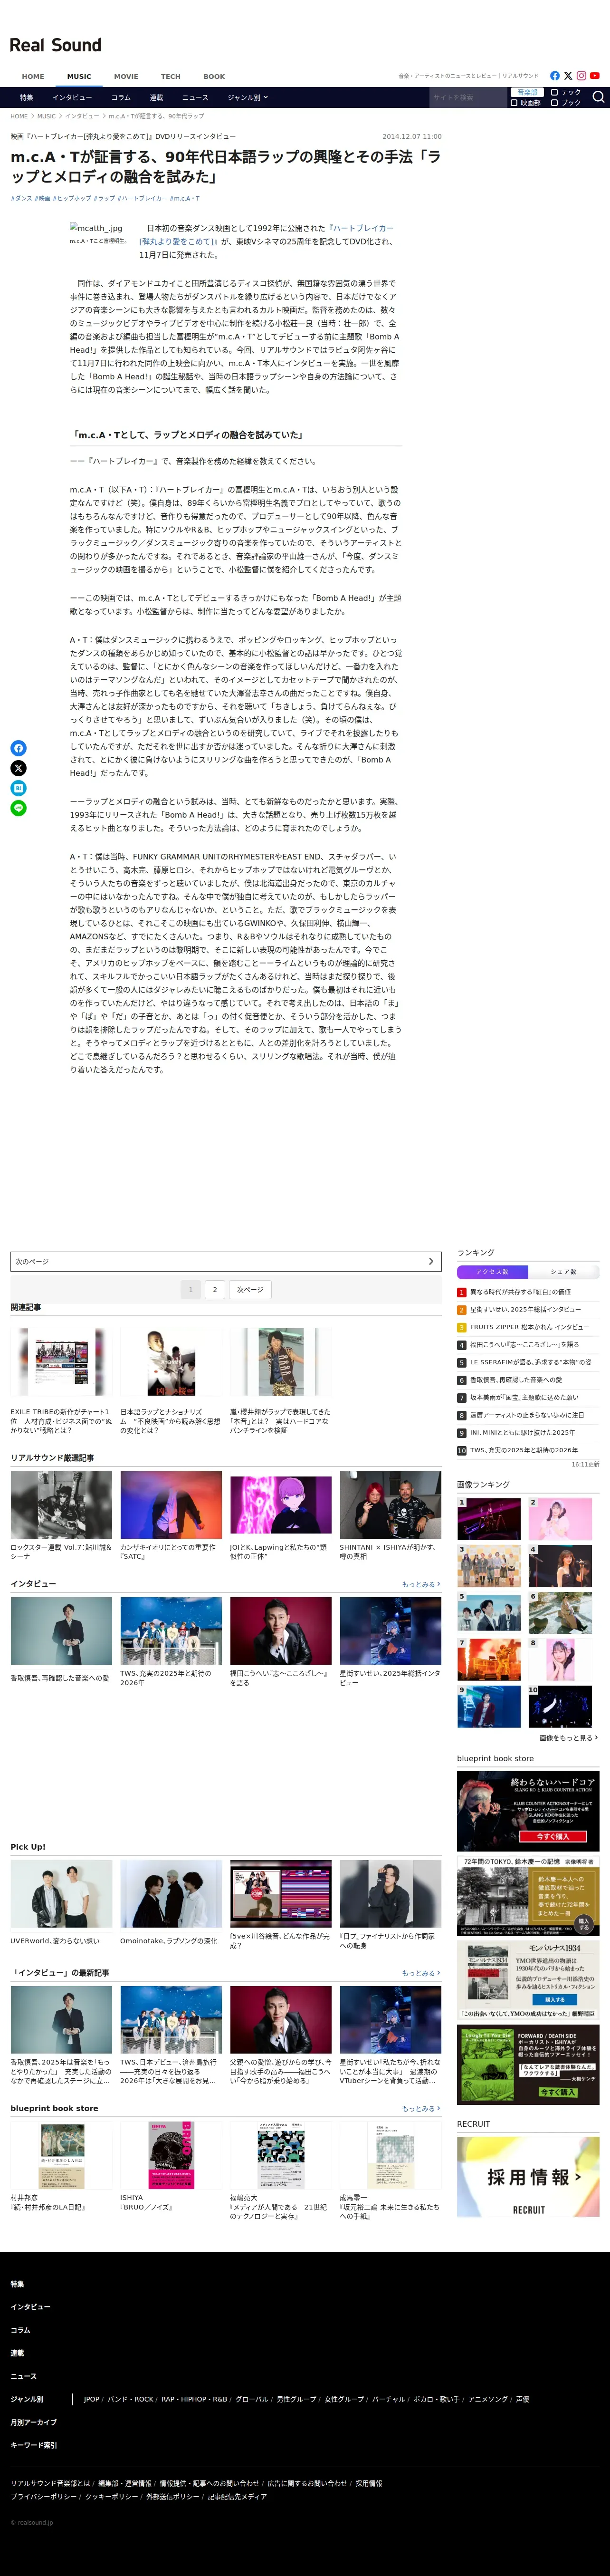
Task: Open インタビュー in the navy menu bar
Action: coord(72,98)
